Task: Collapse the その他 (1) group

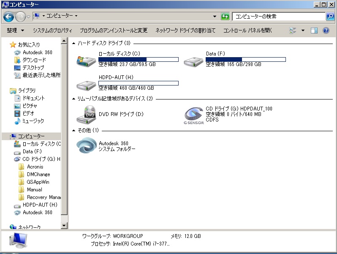Action: click(x=74, y=130)
